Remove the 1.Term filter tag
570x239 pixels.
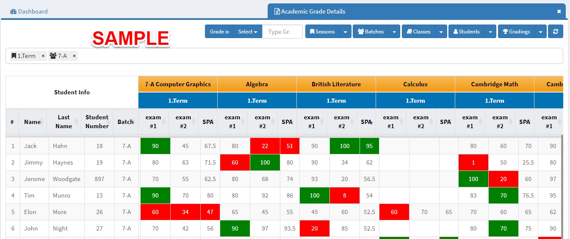(43, 56)
